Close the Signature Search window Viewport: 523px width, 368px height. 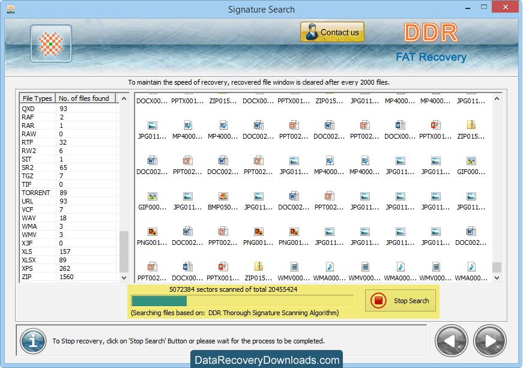[506, 7]
